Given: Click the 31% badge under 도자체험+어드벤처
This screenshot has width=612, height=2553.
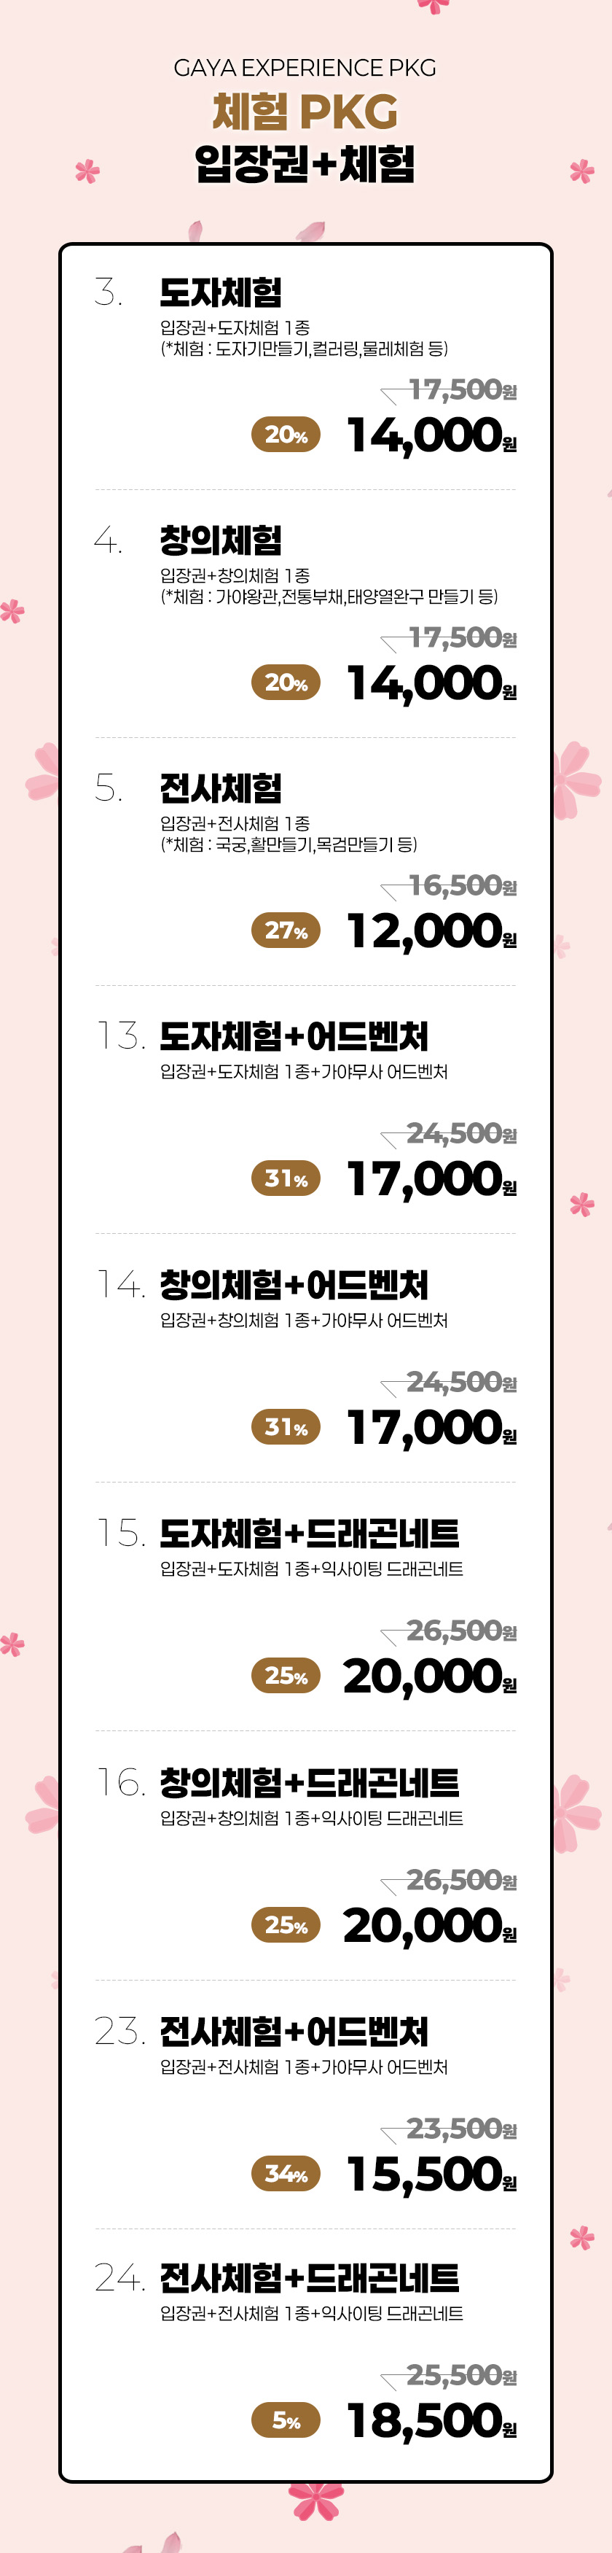Looking at the screenshot, I should pos(285,1178).
